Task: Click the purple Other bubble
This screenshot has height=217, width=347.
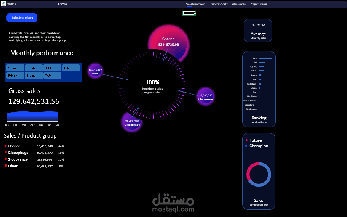Action: pos(95,71)
